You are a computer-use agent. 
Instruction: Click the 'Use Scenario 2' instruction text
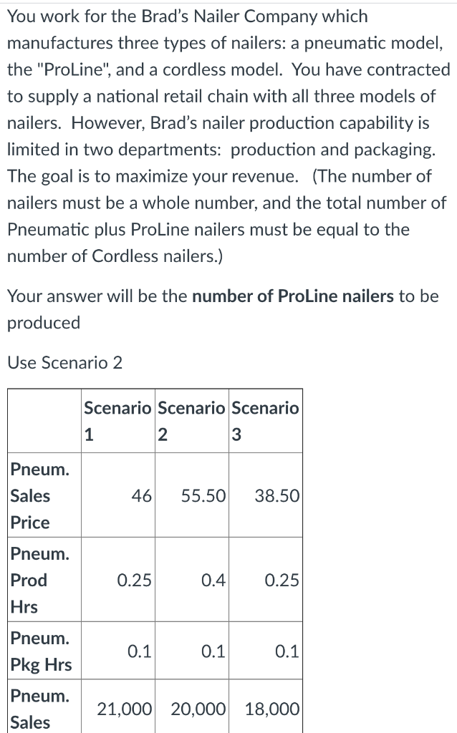tap(65, 362)
